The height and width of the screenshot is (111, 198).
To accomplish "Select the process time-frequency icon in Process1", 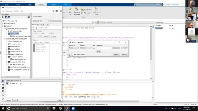I will tap(3, 88).
